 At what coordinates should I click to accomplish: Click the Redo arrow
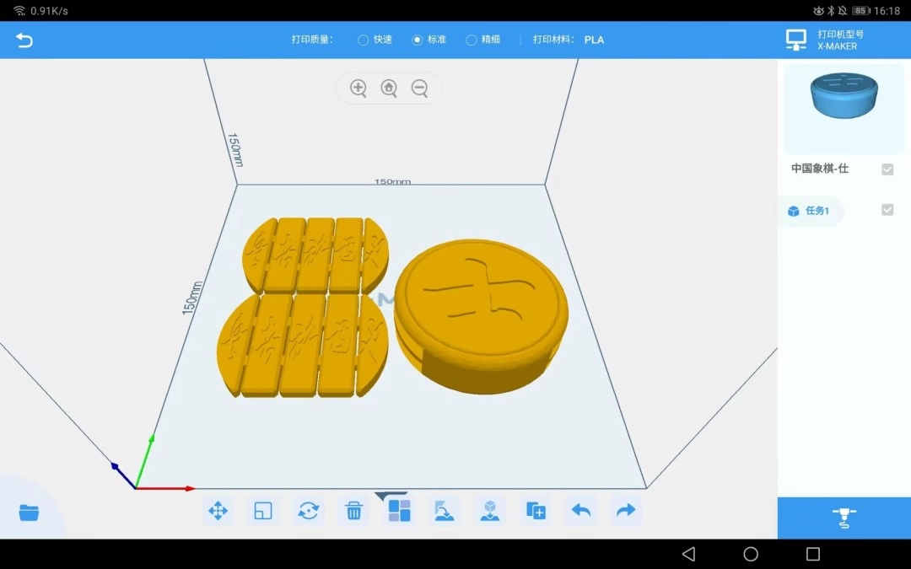[625, 510]
